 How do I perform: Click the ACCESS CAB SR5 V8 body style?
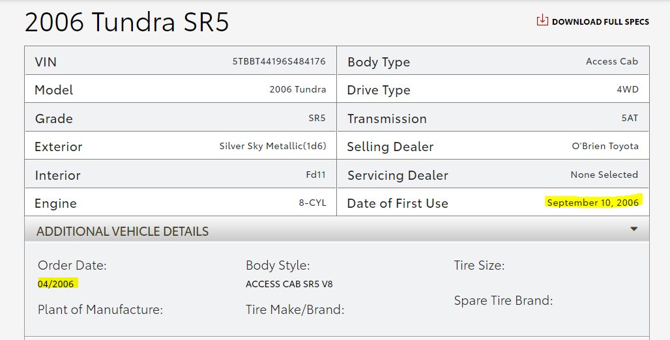point(289,284)
